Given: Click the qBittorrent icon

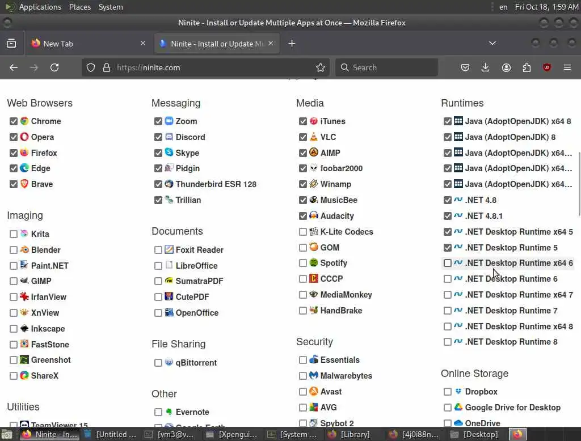Looking at the screenshot, I should pos(169,362).
